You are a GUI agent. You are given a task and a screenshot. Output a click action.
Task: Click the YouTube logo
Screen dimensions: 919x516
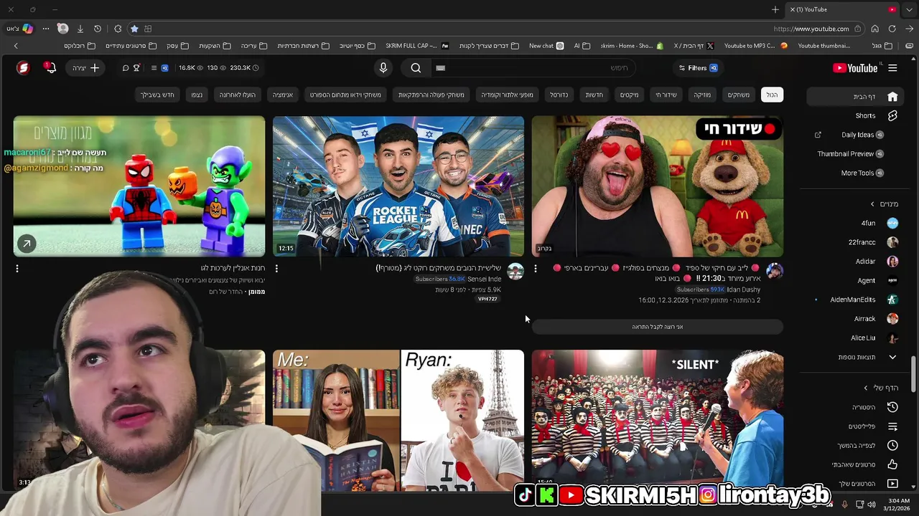pyautogui.click(x=855, y=68)
